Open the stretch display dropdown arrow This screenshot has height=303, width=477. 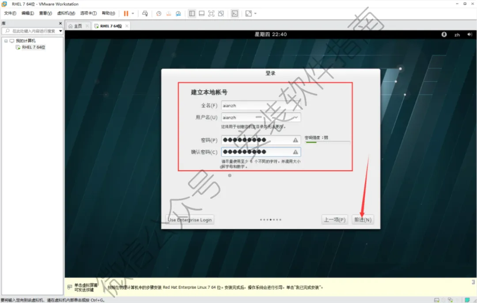pos(256,13)
